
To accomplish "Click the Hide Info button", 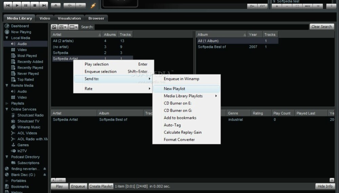I will [x=325, y=186].
